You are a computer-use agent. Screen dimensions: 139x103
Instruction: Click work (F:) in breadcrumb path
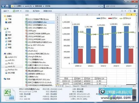click(x=28, y=6)
